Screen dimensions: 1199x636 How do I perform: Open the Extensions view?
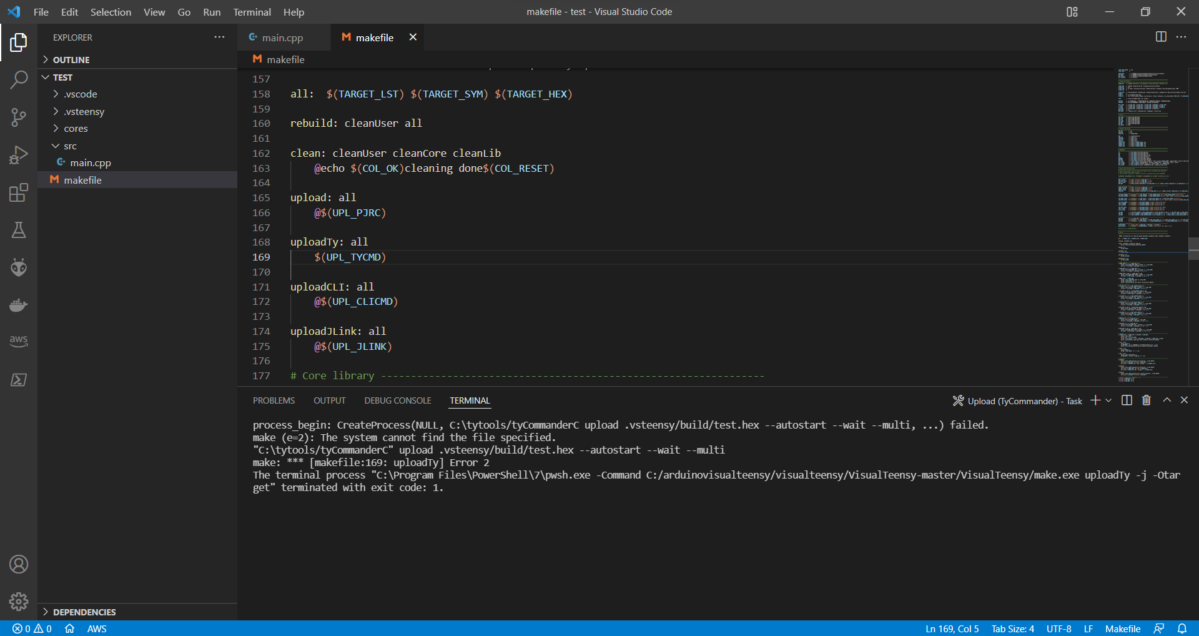tap(19, 192)
